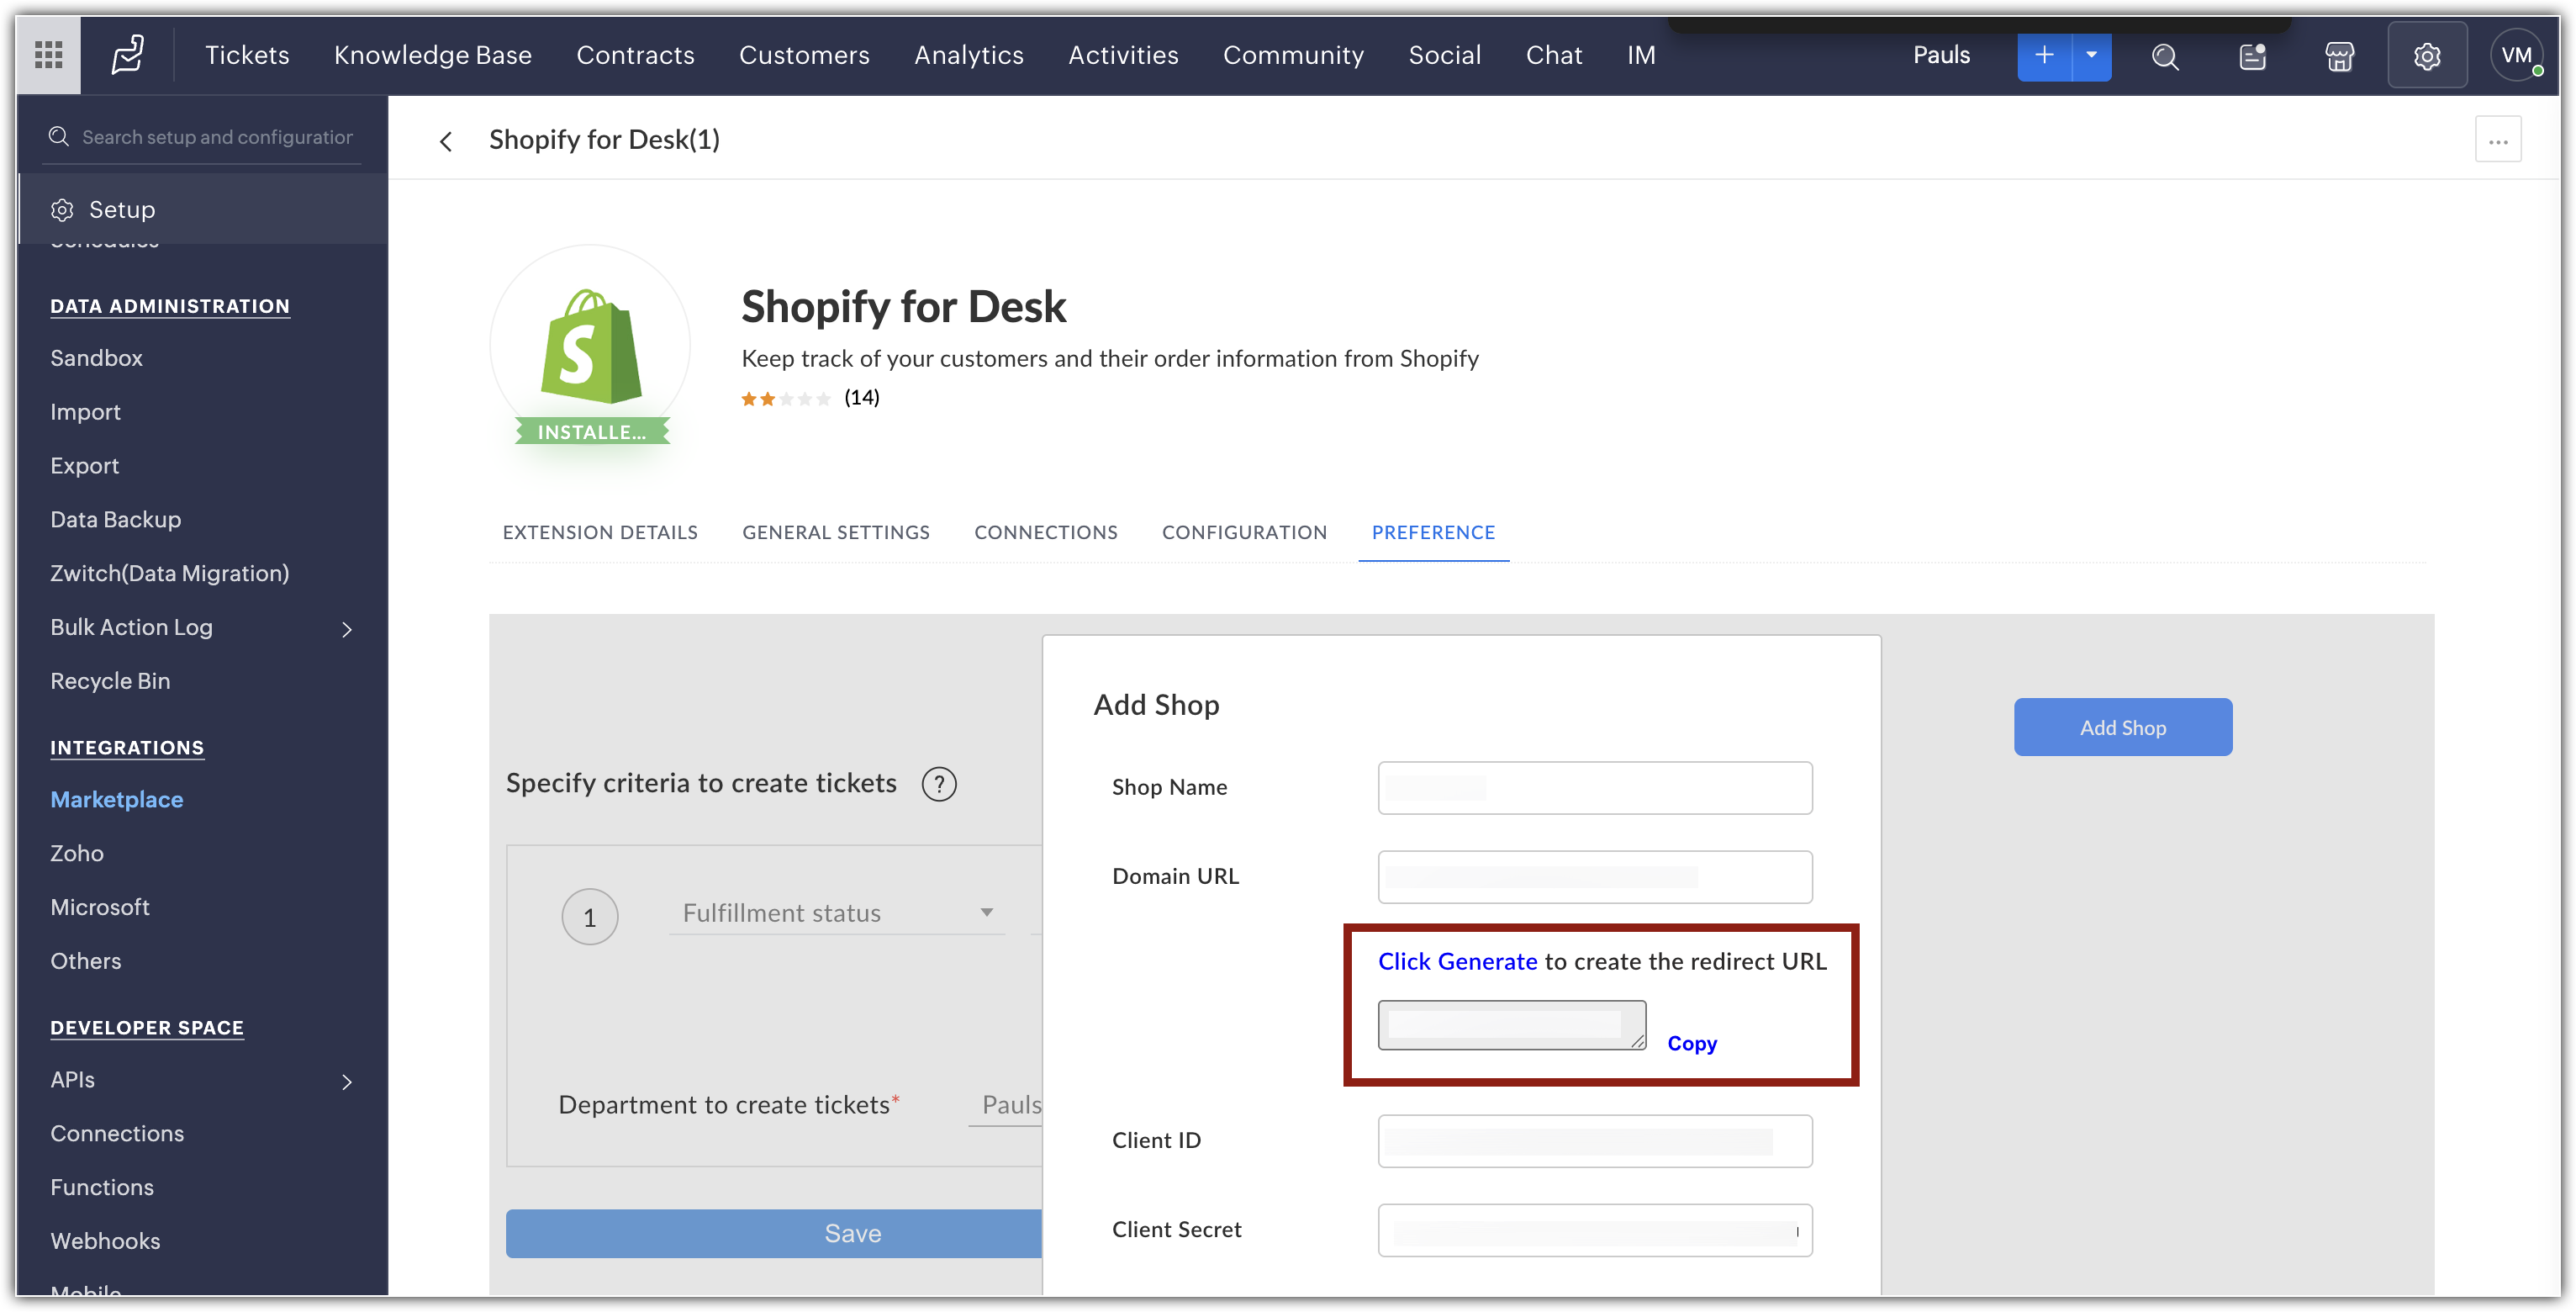Open Others integrations in the sidebar
The width and height of the screenshot is (2576, 1312).
[x=85, y=962]
